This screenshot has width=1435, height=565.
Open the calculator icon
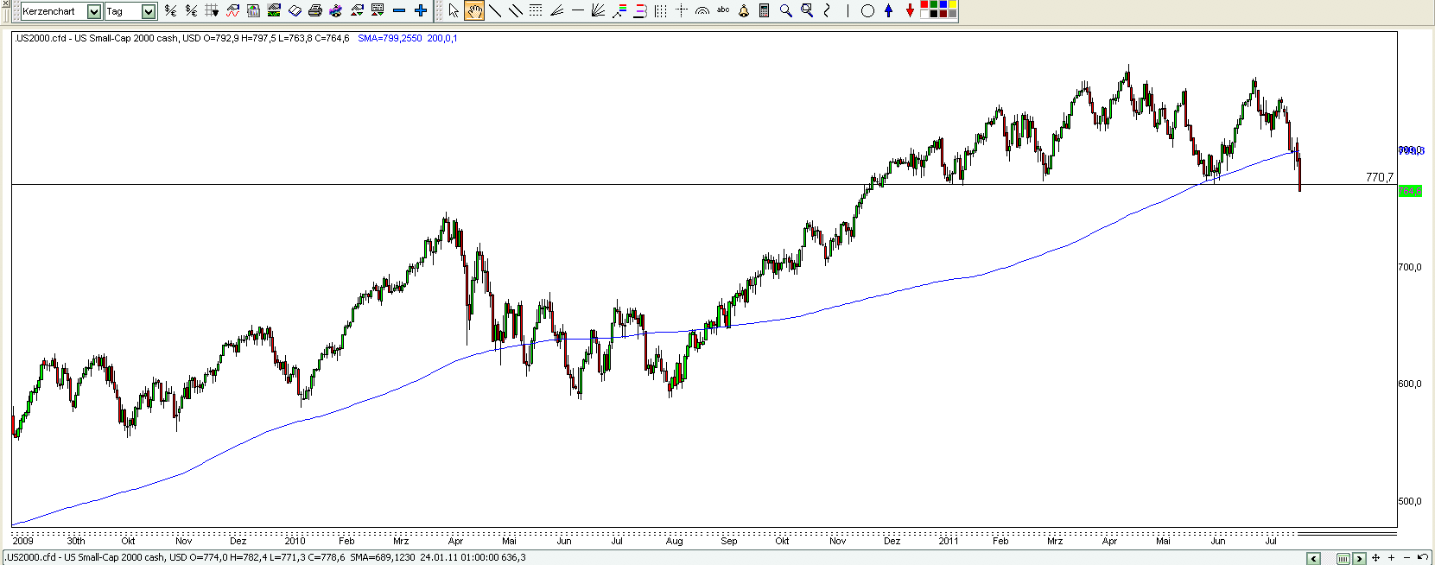765,11
